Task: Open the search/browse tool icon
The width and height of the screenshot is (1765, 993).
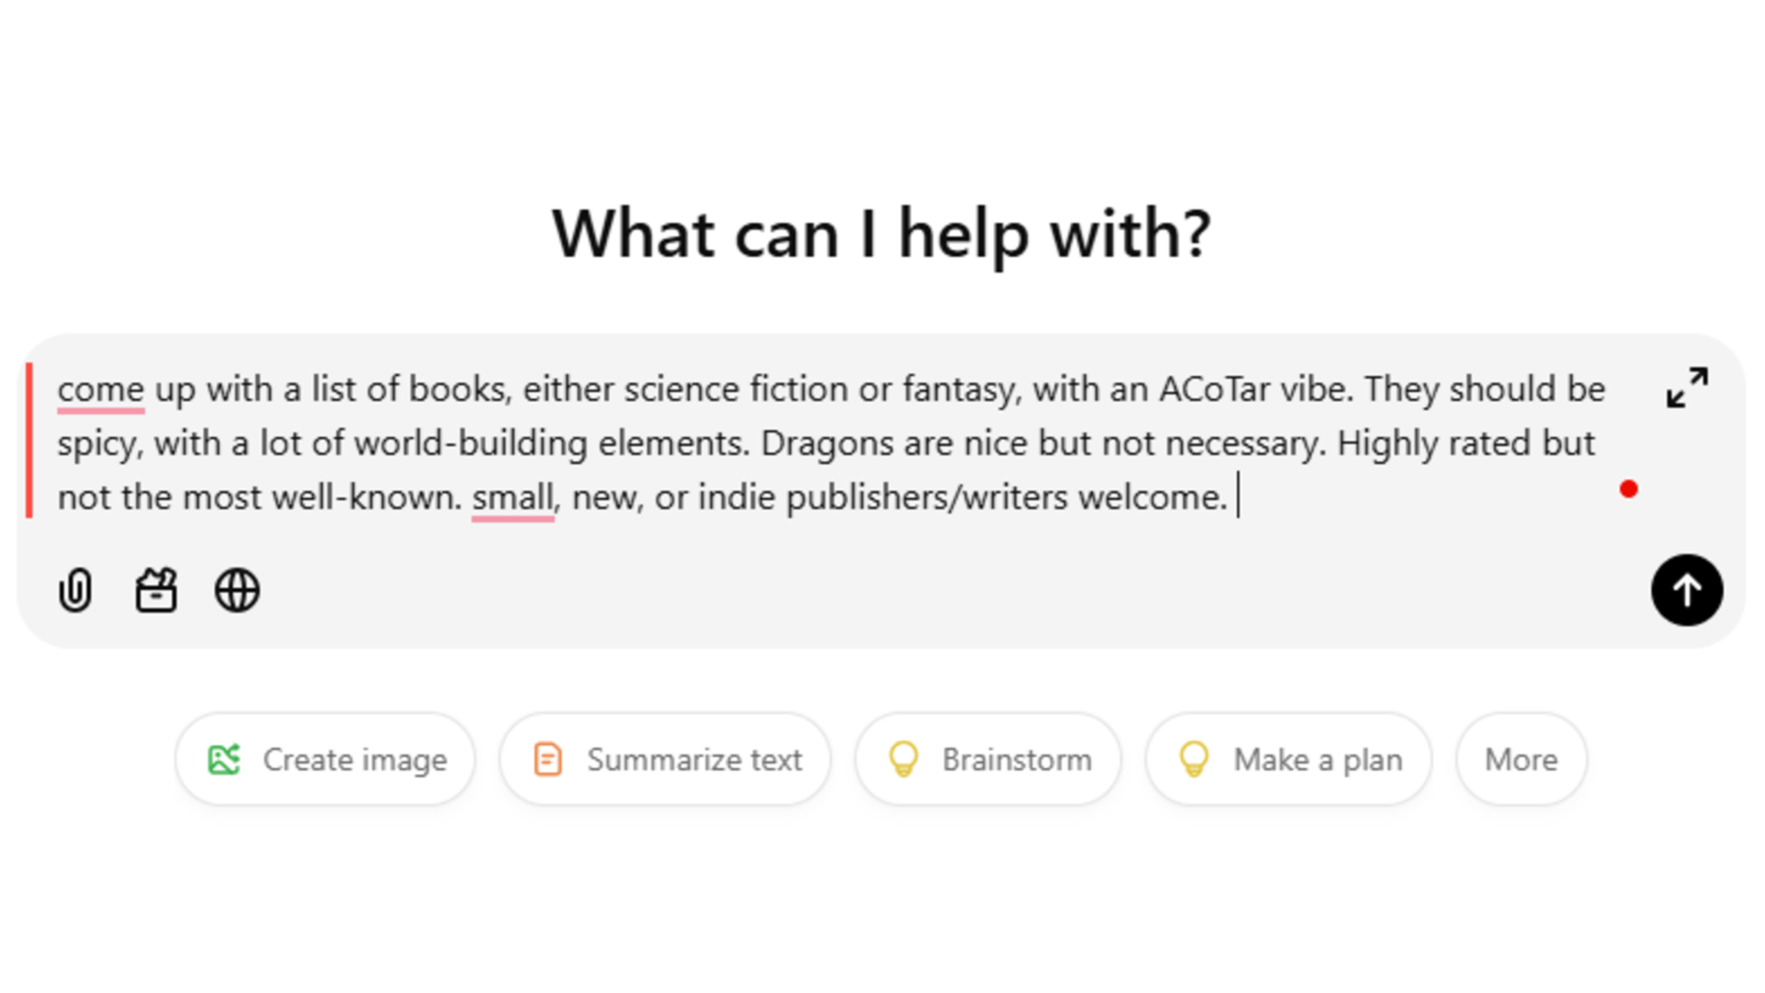Action: pyautogui.click(x=237, y=590)
